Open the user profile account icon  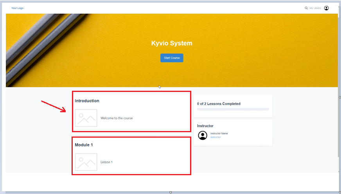point(327,8)
